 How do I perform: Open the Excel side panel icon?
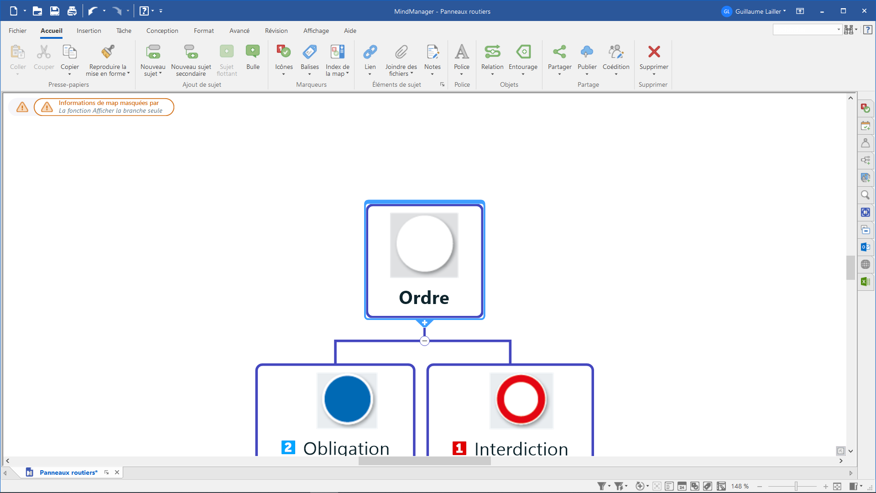click(865, 282)
